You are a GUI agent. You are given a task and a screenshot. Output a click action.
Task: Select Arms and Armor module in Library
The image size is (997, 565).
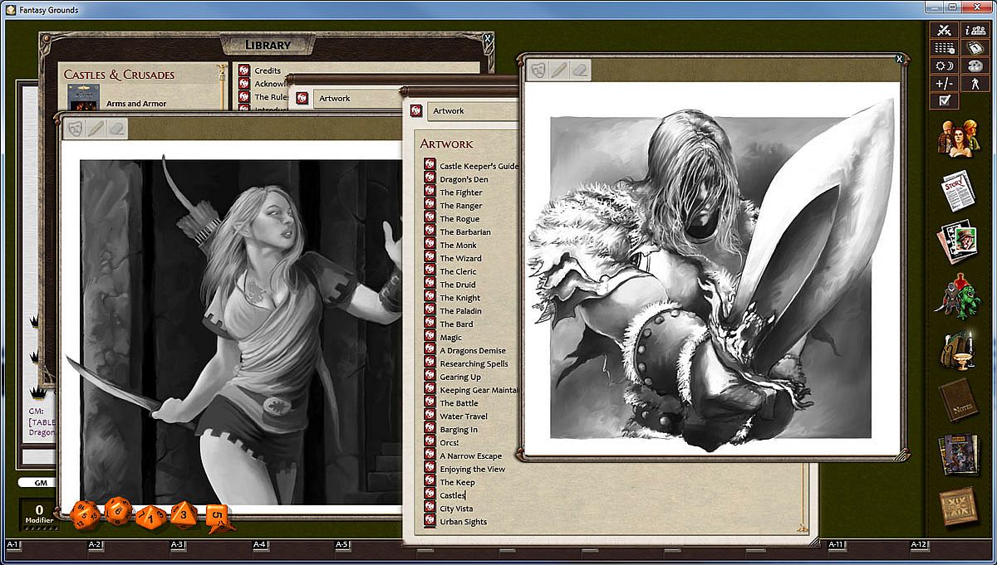pyautogui.click(x=136, y=104)
